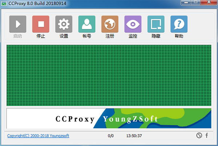218x146 pixels.
Task: Click the green traffic monitor grid
Action: [x=109, y=75]
